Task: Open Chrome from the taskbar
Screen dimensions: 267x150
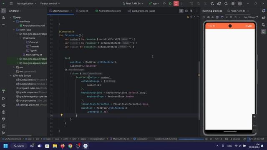Action: pyautogui.click(x=70, y=146)
